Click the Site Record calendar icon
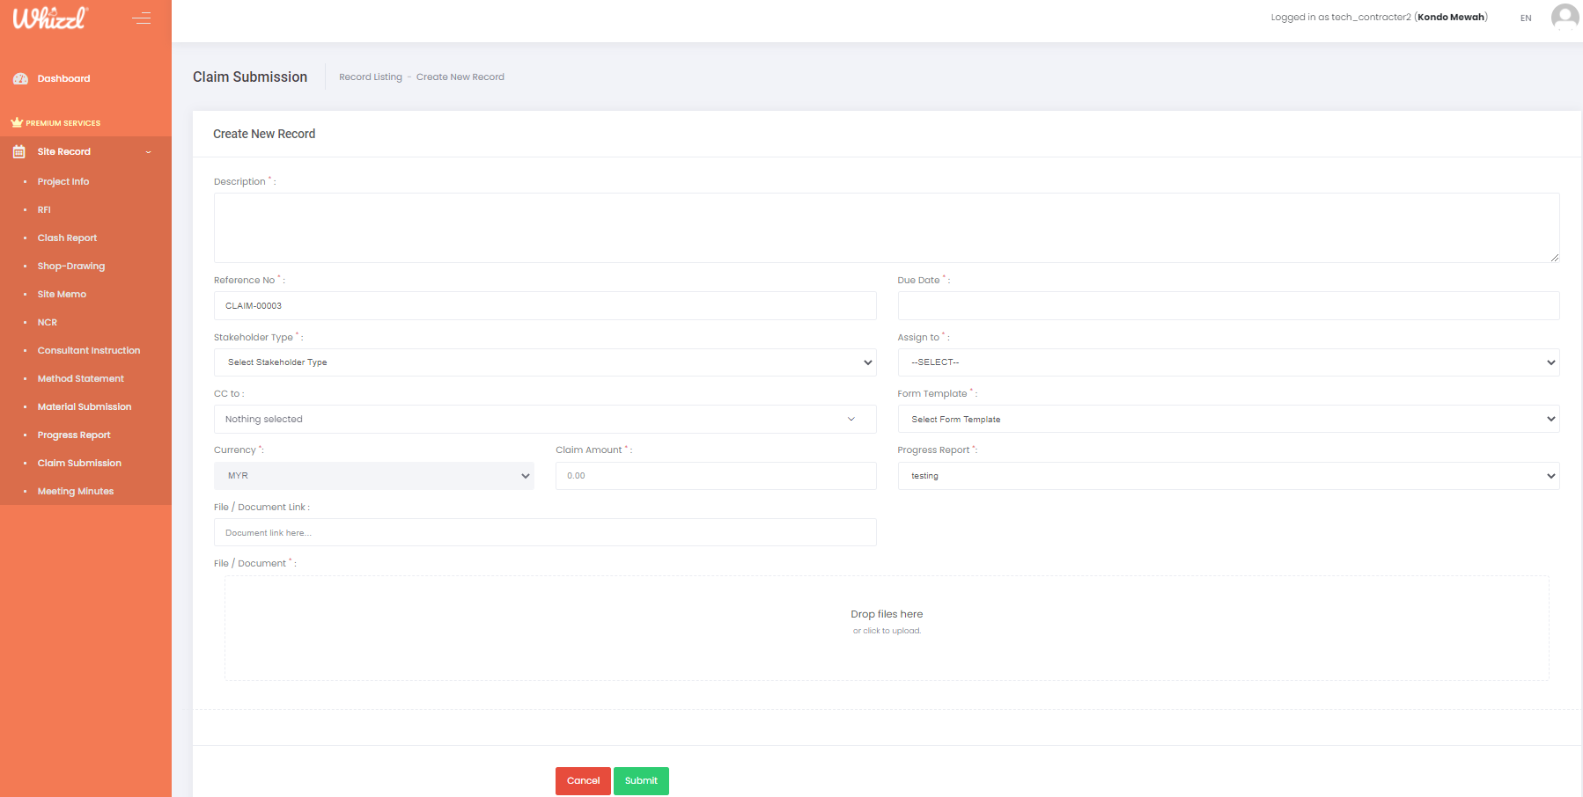The height and width of the screenshot is (797, 1583). click(x=19, y=152)
